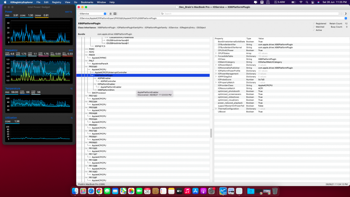350x197 pixels.
Task: Toggle the Registered checkbox
Action: click(314, 23)
